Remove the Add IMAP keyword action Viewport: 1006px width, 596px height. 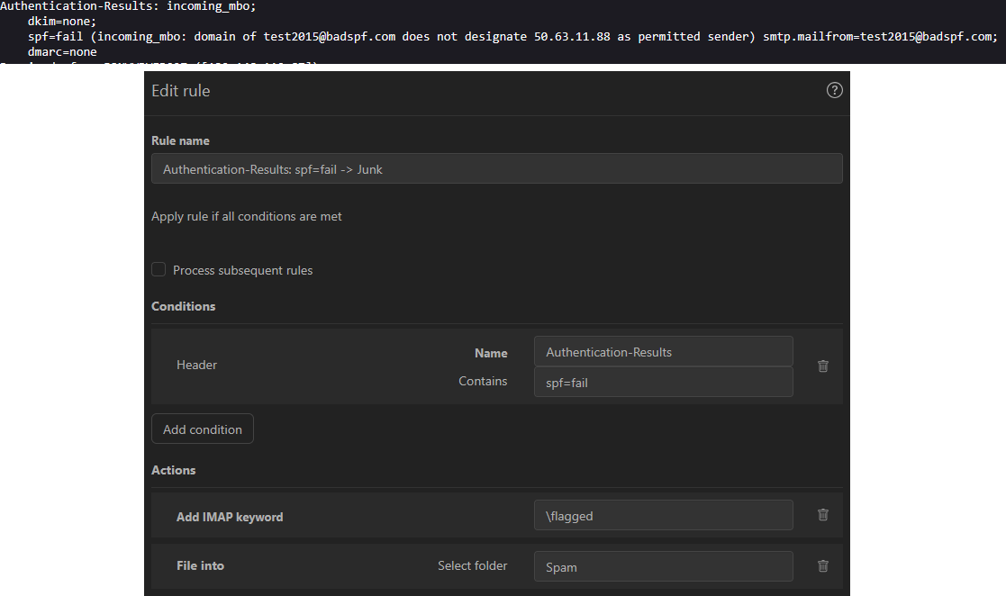click(822, 515)
